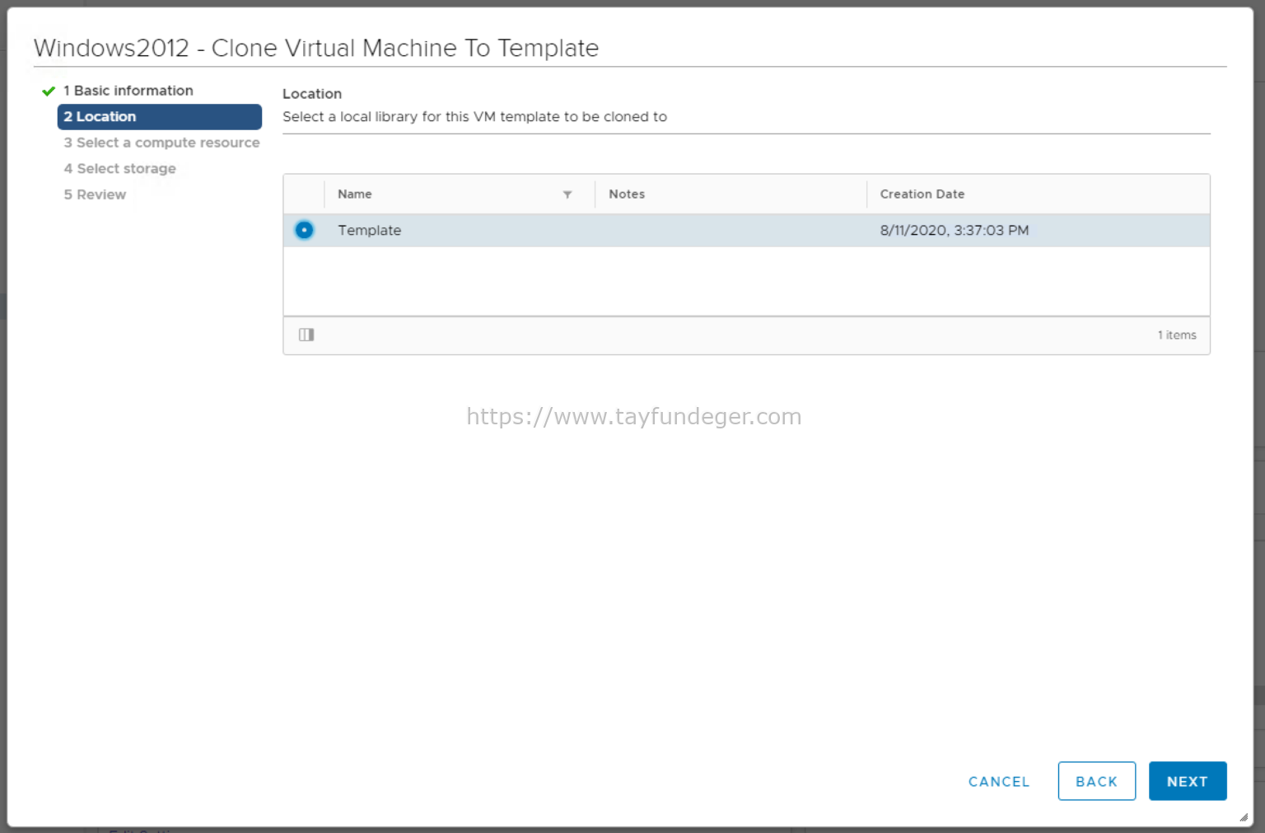Jump to the Select a compute resource step
1265x833 pixels.
(x=161, y=143)
